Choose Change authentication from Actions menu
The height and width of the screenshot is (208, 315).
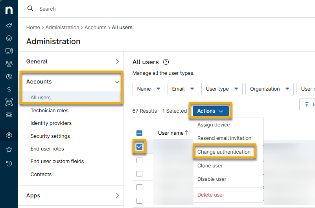tap(224, 152)
